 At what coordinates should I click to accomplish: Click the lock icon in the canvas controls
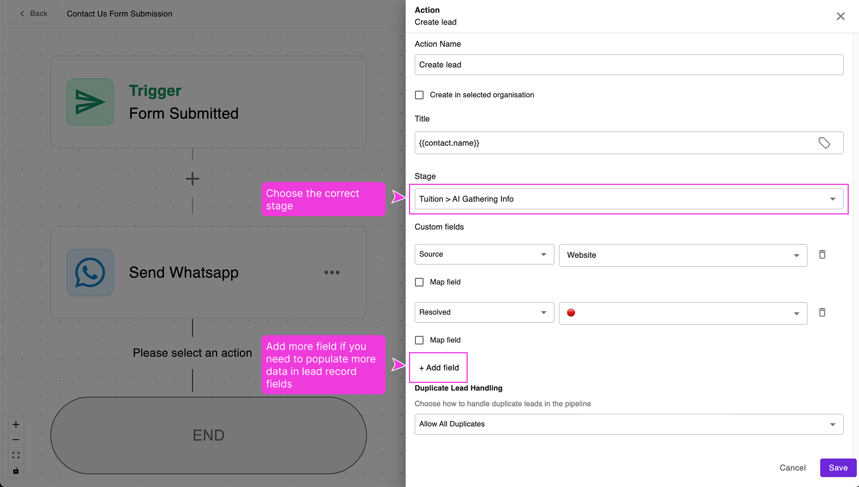pyautogui.click(x=15, y=471)
